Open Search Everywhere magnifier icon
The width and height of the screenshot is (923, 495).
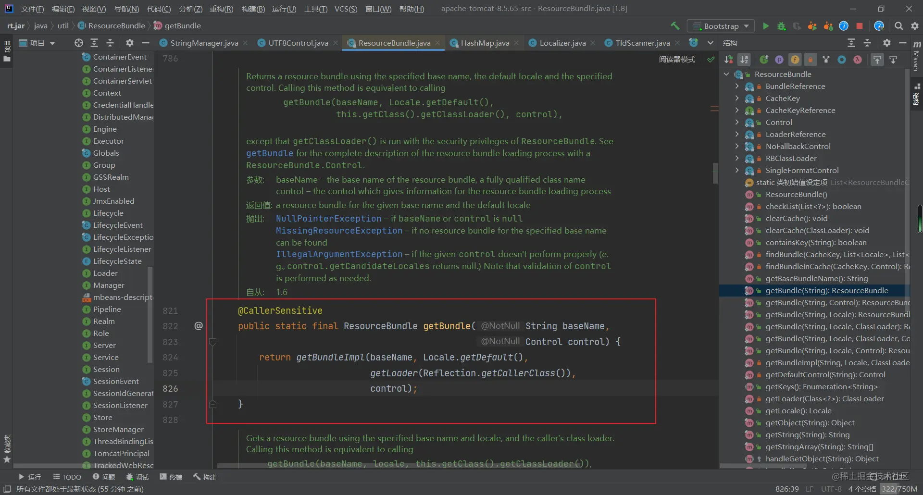[x=899, y=26]
